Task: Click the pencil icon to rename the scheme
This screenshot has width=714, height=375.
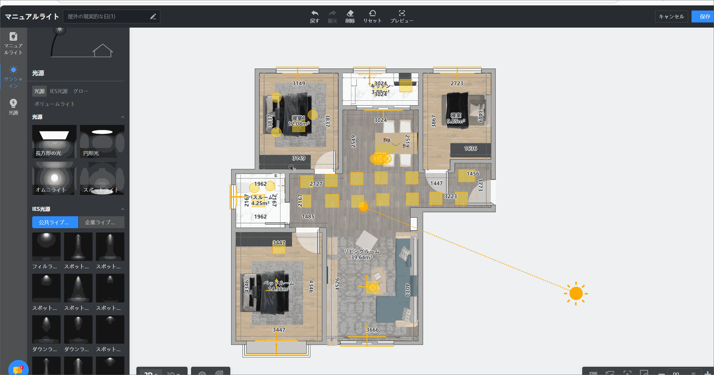Action: (153, 17)
